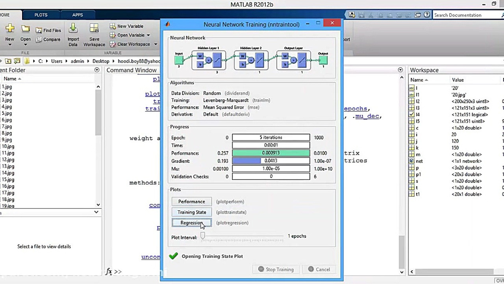Select 19.jpg in Current Folder

8,206
